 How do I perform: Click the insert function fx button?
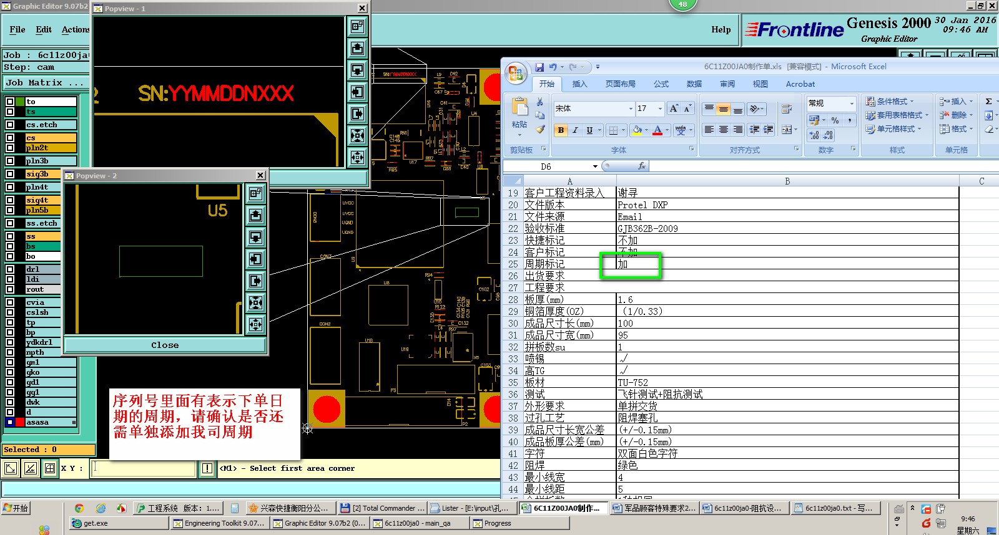pyautogui.click(x=641, y=166)
